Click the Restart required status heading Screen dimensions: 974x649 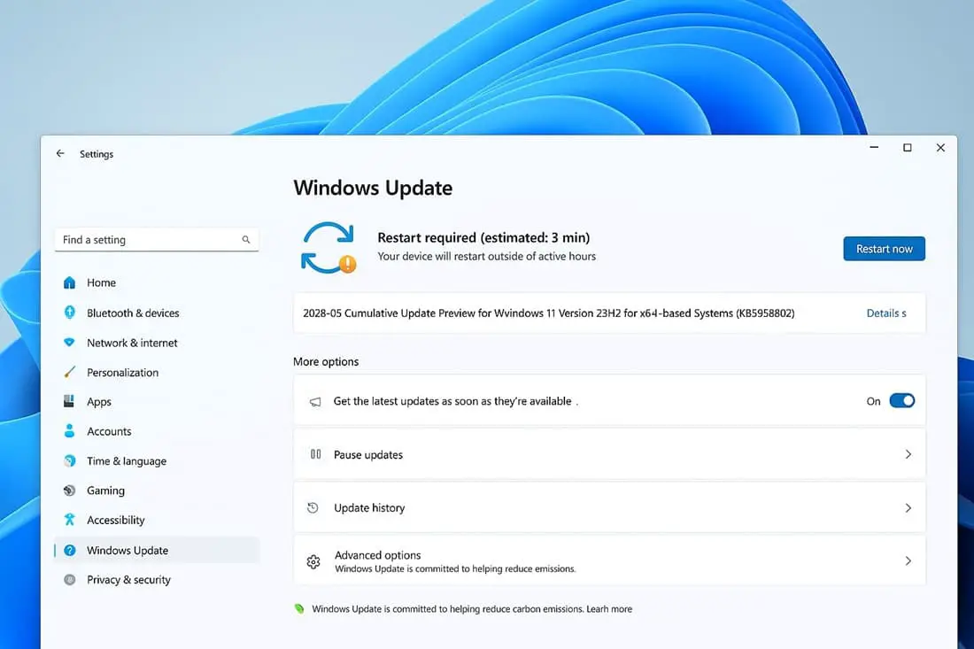483,237
